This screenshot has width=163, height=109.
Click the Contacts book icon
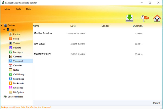(x=11, y=56)
